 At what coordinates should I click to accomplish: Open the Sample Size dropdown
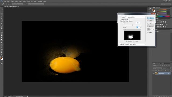coord(17,4)
